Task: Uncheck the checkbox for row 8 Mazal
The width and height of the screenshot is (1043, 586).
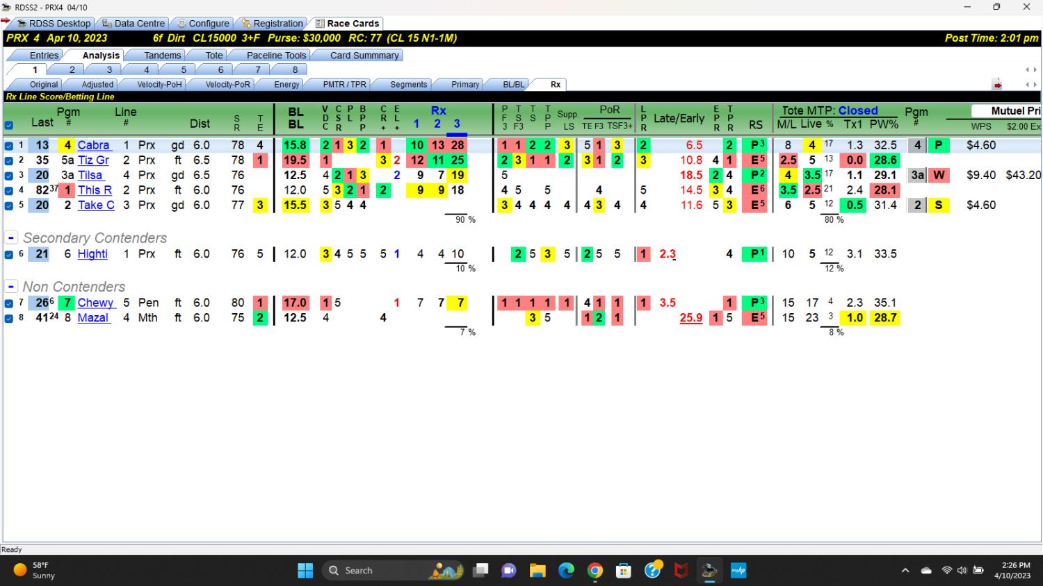Action: pyautogui.click(x=9, y=318)
